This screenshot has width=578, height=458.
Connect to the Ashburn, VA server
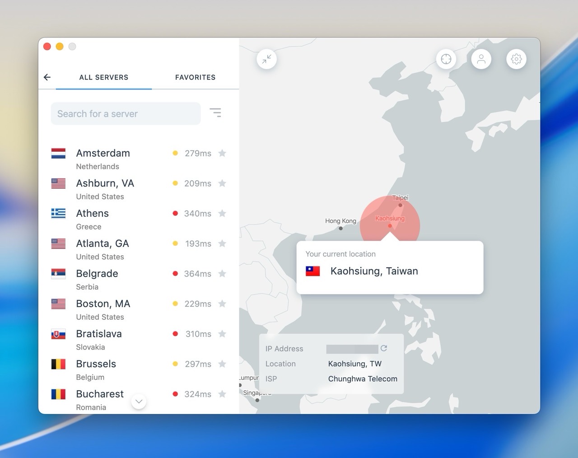point(105,183)
